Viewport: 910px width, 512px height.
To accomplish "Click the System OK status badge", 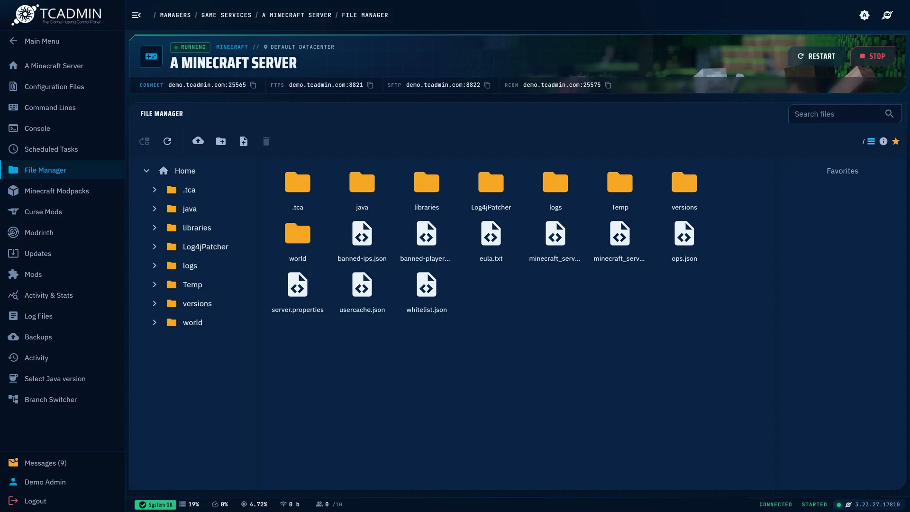I will pyautogui.click(x=155, y=504).
